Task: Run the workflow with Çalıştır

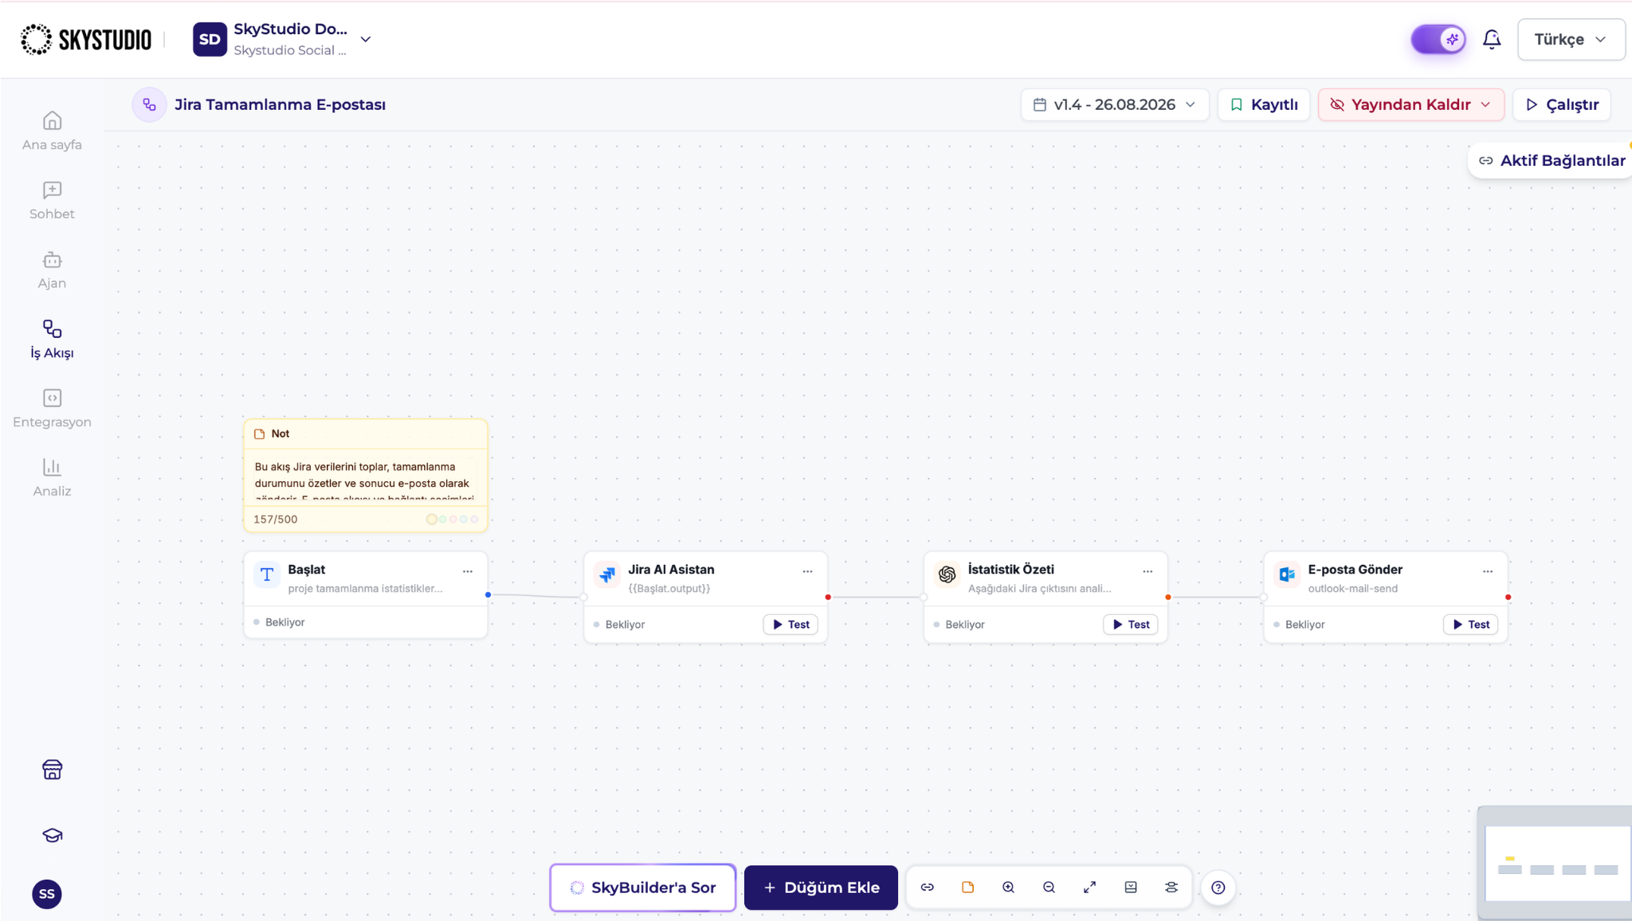Action: click(x=1562, y=104)
